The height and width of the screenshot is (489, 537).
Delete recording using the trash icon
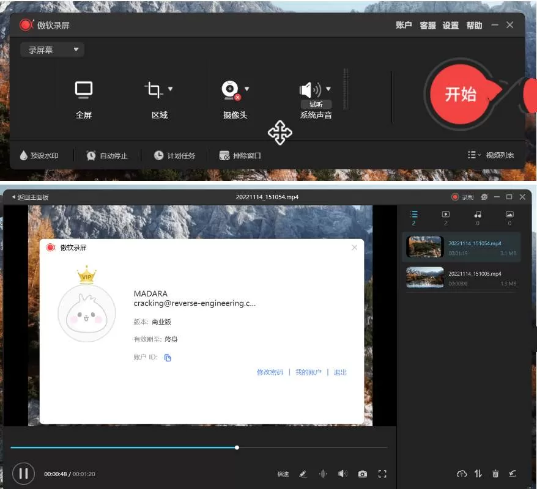(495, 474)
